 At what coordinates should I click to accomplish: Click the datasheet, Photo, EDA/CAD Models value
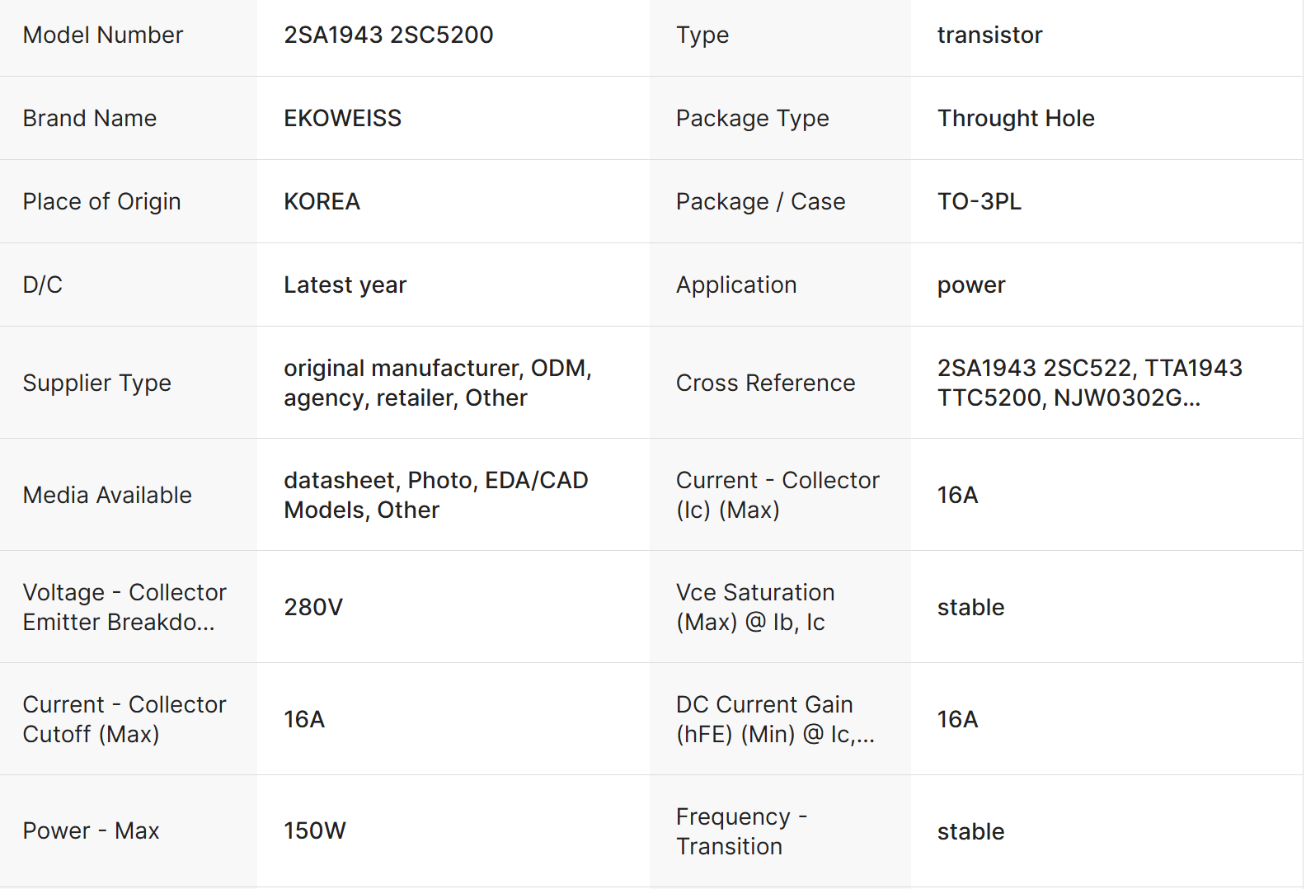pyautogui.click(x=435, y=495)
